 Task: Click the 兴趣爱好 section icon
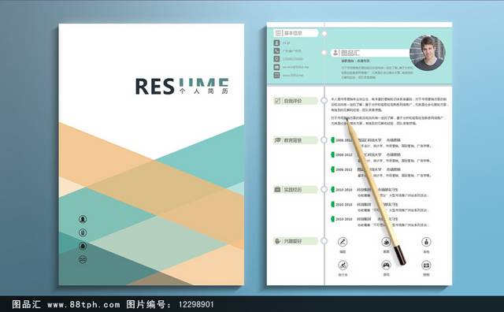pos(277,241)
